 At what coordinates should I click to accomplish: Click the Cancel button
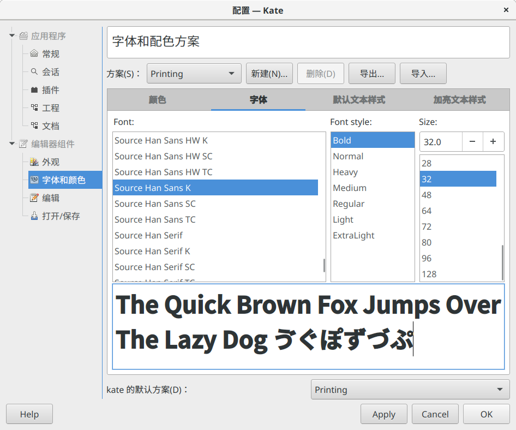click(435, 414)
